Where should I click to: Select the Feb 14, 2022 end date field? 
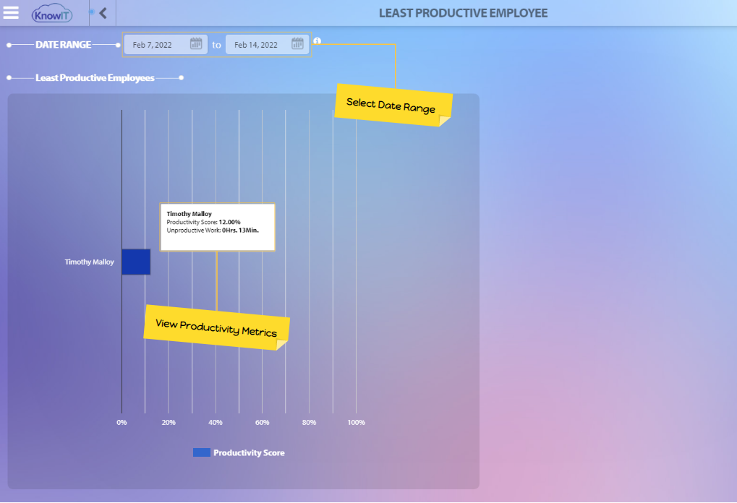coord(267,45)
